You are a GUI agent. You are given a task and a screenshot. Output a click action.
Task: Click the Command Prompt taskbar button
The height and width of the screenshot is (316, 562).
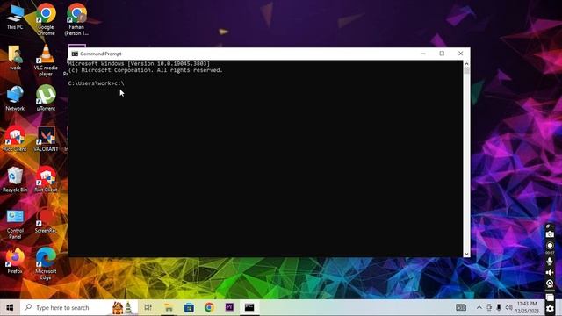(x=249, y=308)
